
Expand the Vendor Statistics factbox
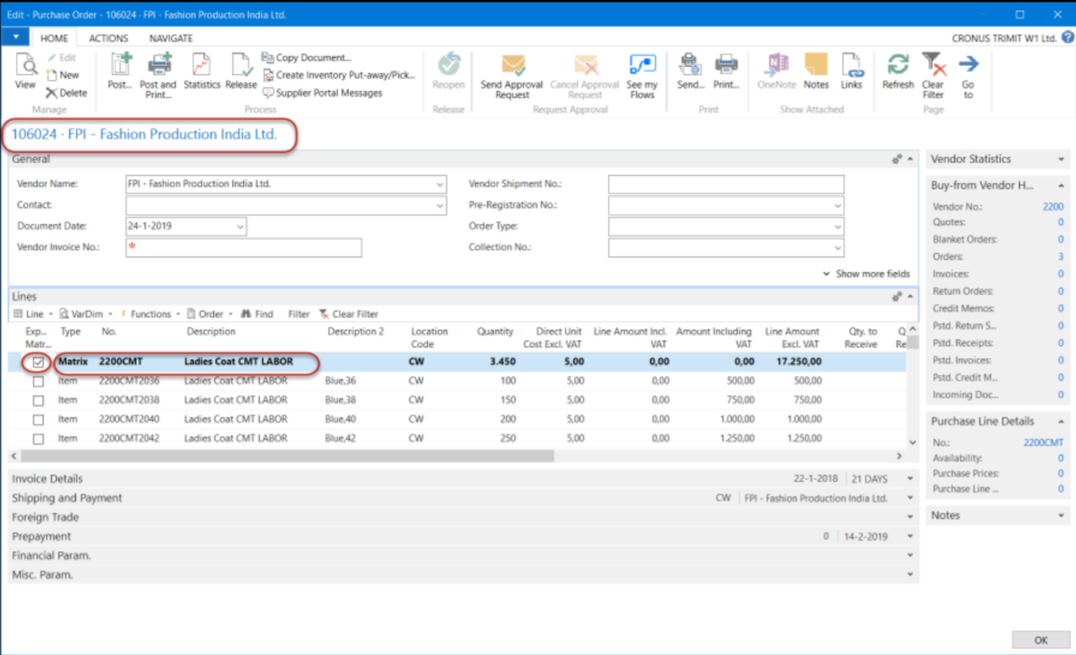(x=1061, y=159)
